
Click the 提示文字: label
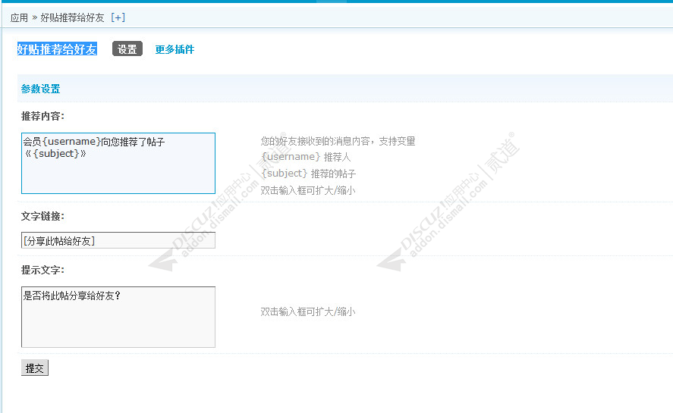pos(42,271)
